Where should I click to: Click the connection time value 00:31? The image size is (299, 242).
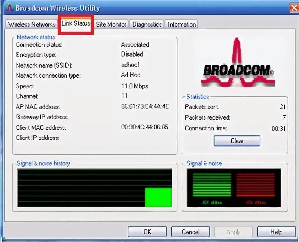pyautogui.click(x=279, y=128)
